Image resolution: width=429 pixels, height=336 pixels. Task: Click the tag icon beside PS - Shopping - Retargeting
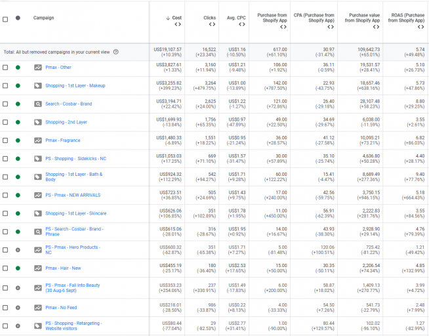38,326
